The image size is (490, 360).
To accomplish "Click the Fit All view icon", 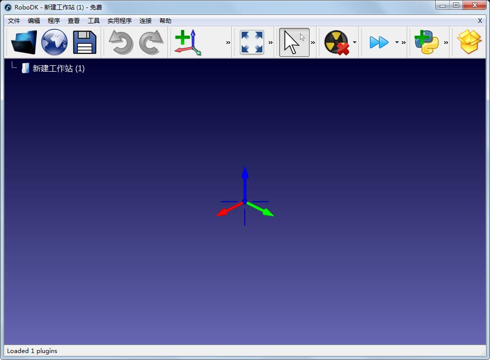I will 252,42.
